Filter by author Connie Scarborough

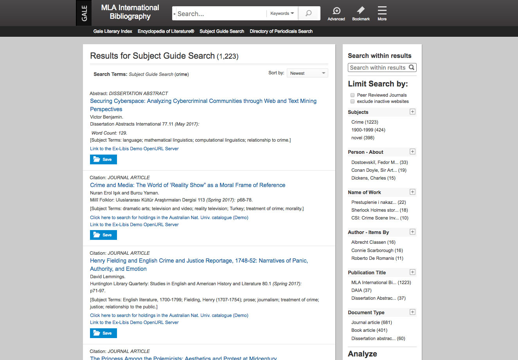pyautogui.click(x=377, y=250)
